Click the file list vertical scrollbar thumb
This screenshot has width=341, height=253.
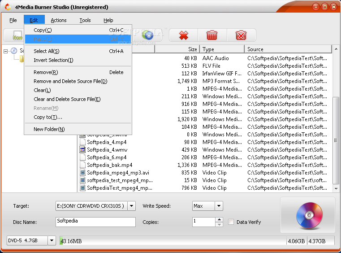336,140
